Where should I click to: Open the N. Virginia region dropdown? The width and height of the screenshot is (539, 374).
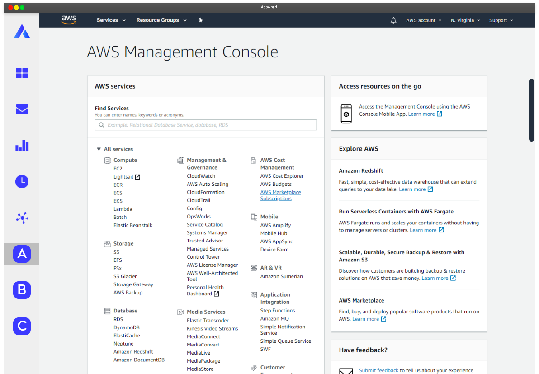click(465, 20)
